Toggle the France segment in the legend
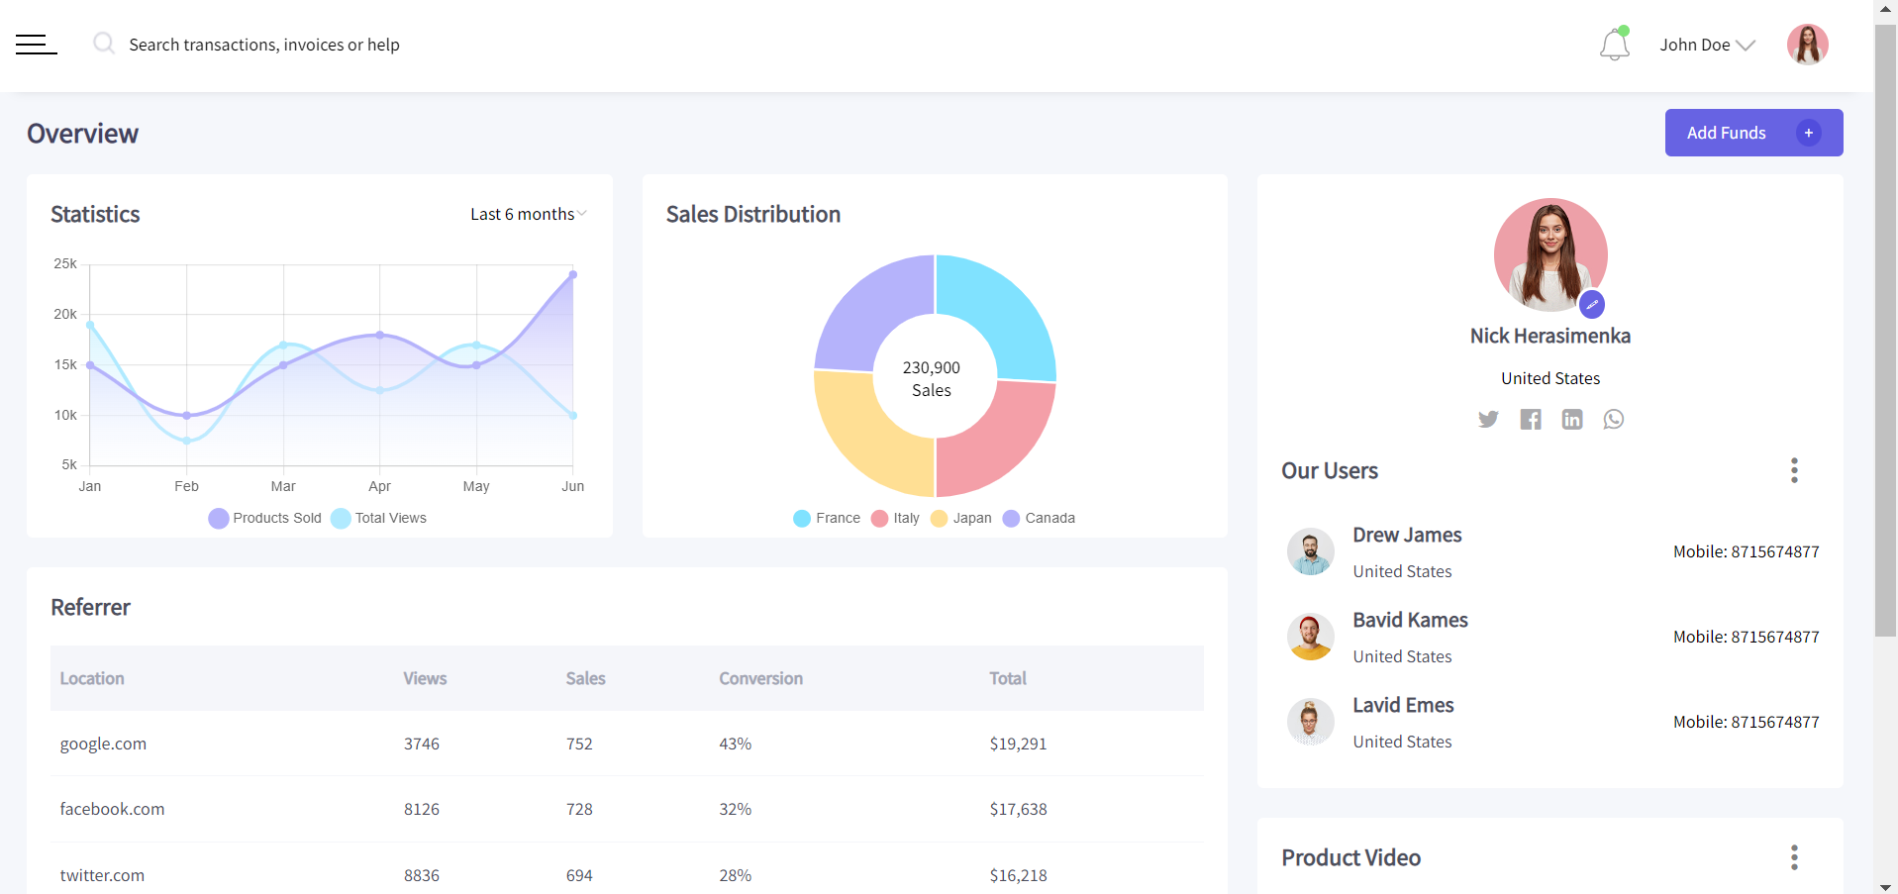 [826, 518]
